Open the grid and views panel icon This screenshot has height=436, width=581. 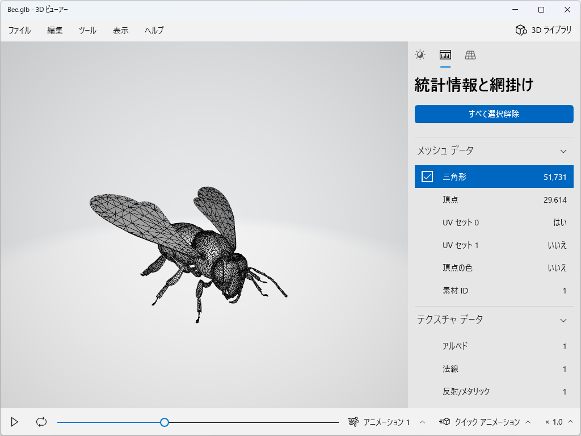point(470,54)
